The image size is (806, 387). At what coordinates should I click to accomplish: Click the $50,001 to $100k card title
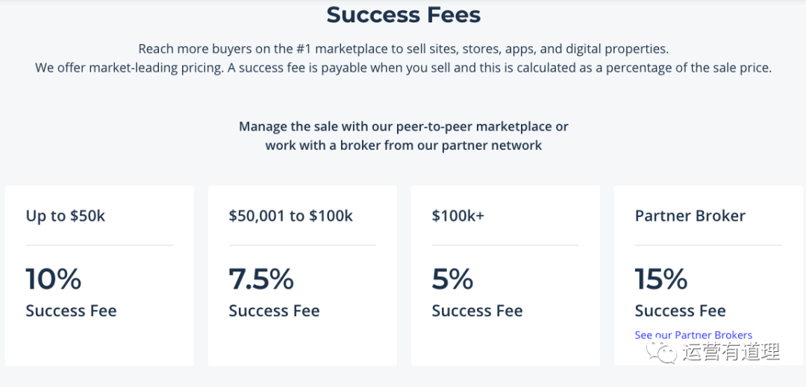pyautogui.click(x=291, y=216)
